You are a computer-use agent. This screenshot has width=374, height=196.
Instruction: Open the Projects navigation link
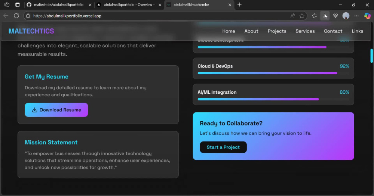click(277, 31)
